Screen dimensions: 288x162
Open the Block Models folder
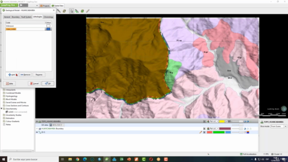coord(11,99)
